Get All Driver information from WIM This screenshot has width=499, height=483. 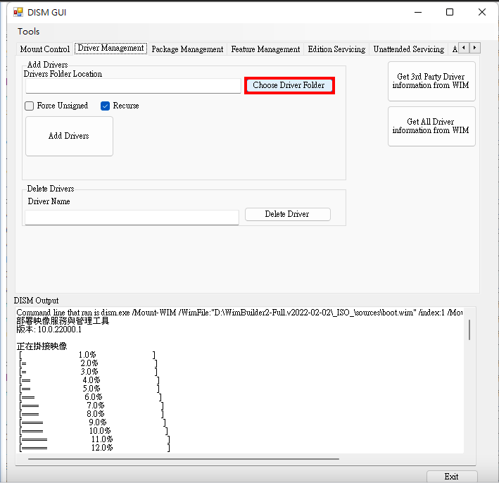[431, 126]
